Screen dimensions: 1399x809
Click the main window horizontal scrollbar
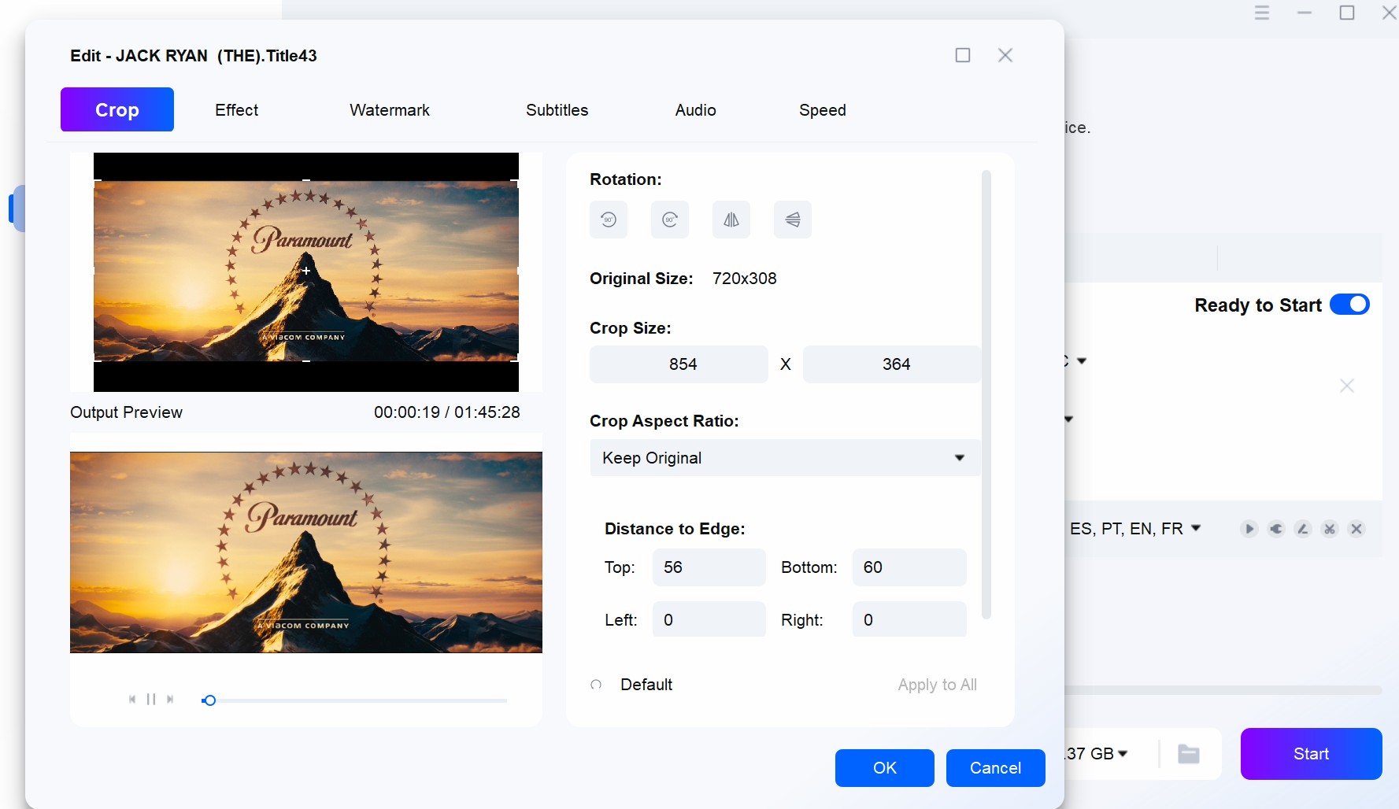click(1223, 690)
